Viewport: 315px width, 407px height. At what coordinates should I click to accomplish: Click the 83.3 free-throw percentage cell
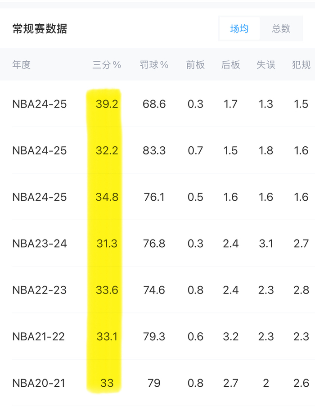click(x=154, y=150)
